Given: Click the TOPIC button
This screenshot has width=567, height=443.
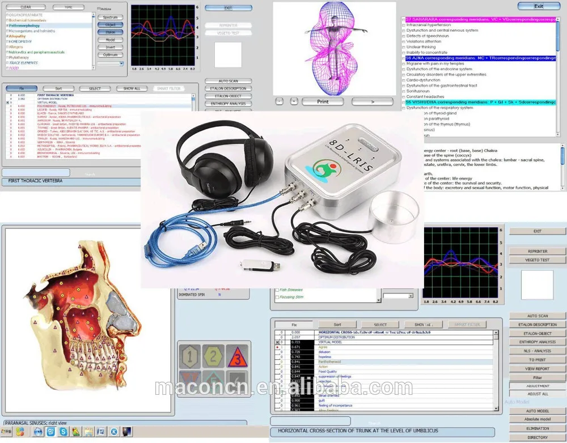Looking at the screenshot, I should pos(69,7).
